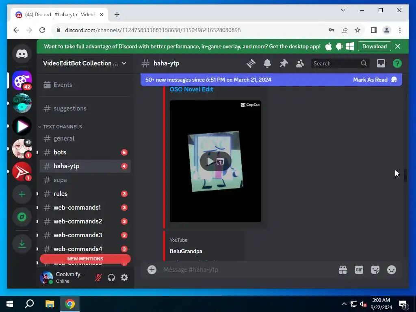Open sticker picker icon
Image resolution: width=416 pixels, height=312 pixels.
click(375, 270)
